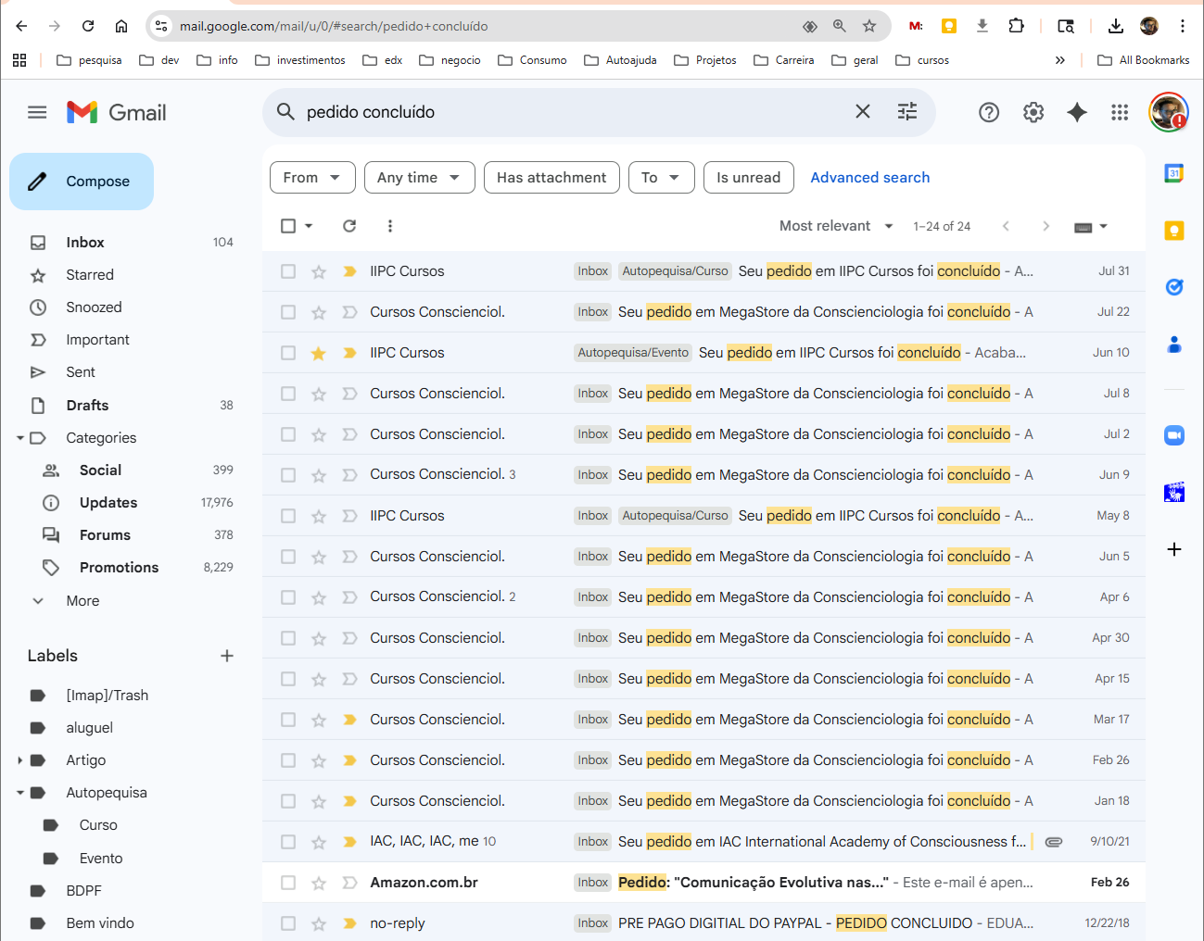Open Amazon.com.br Pedido email

coord(704,883)
